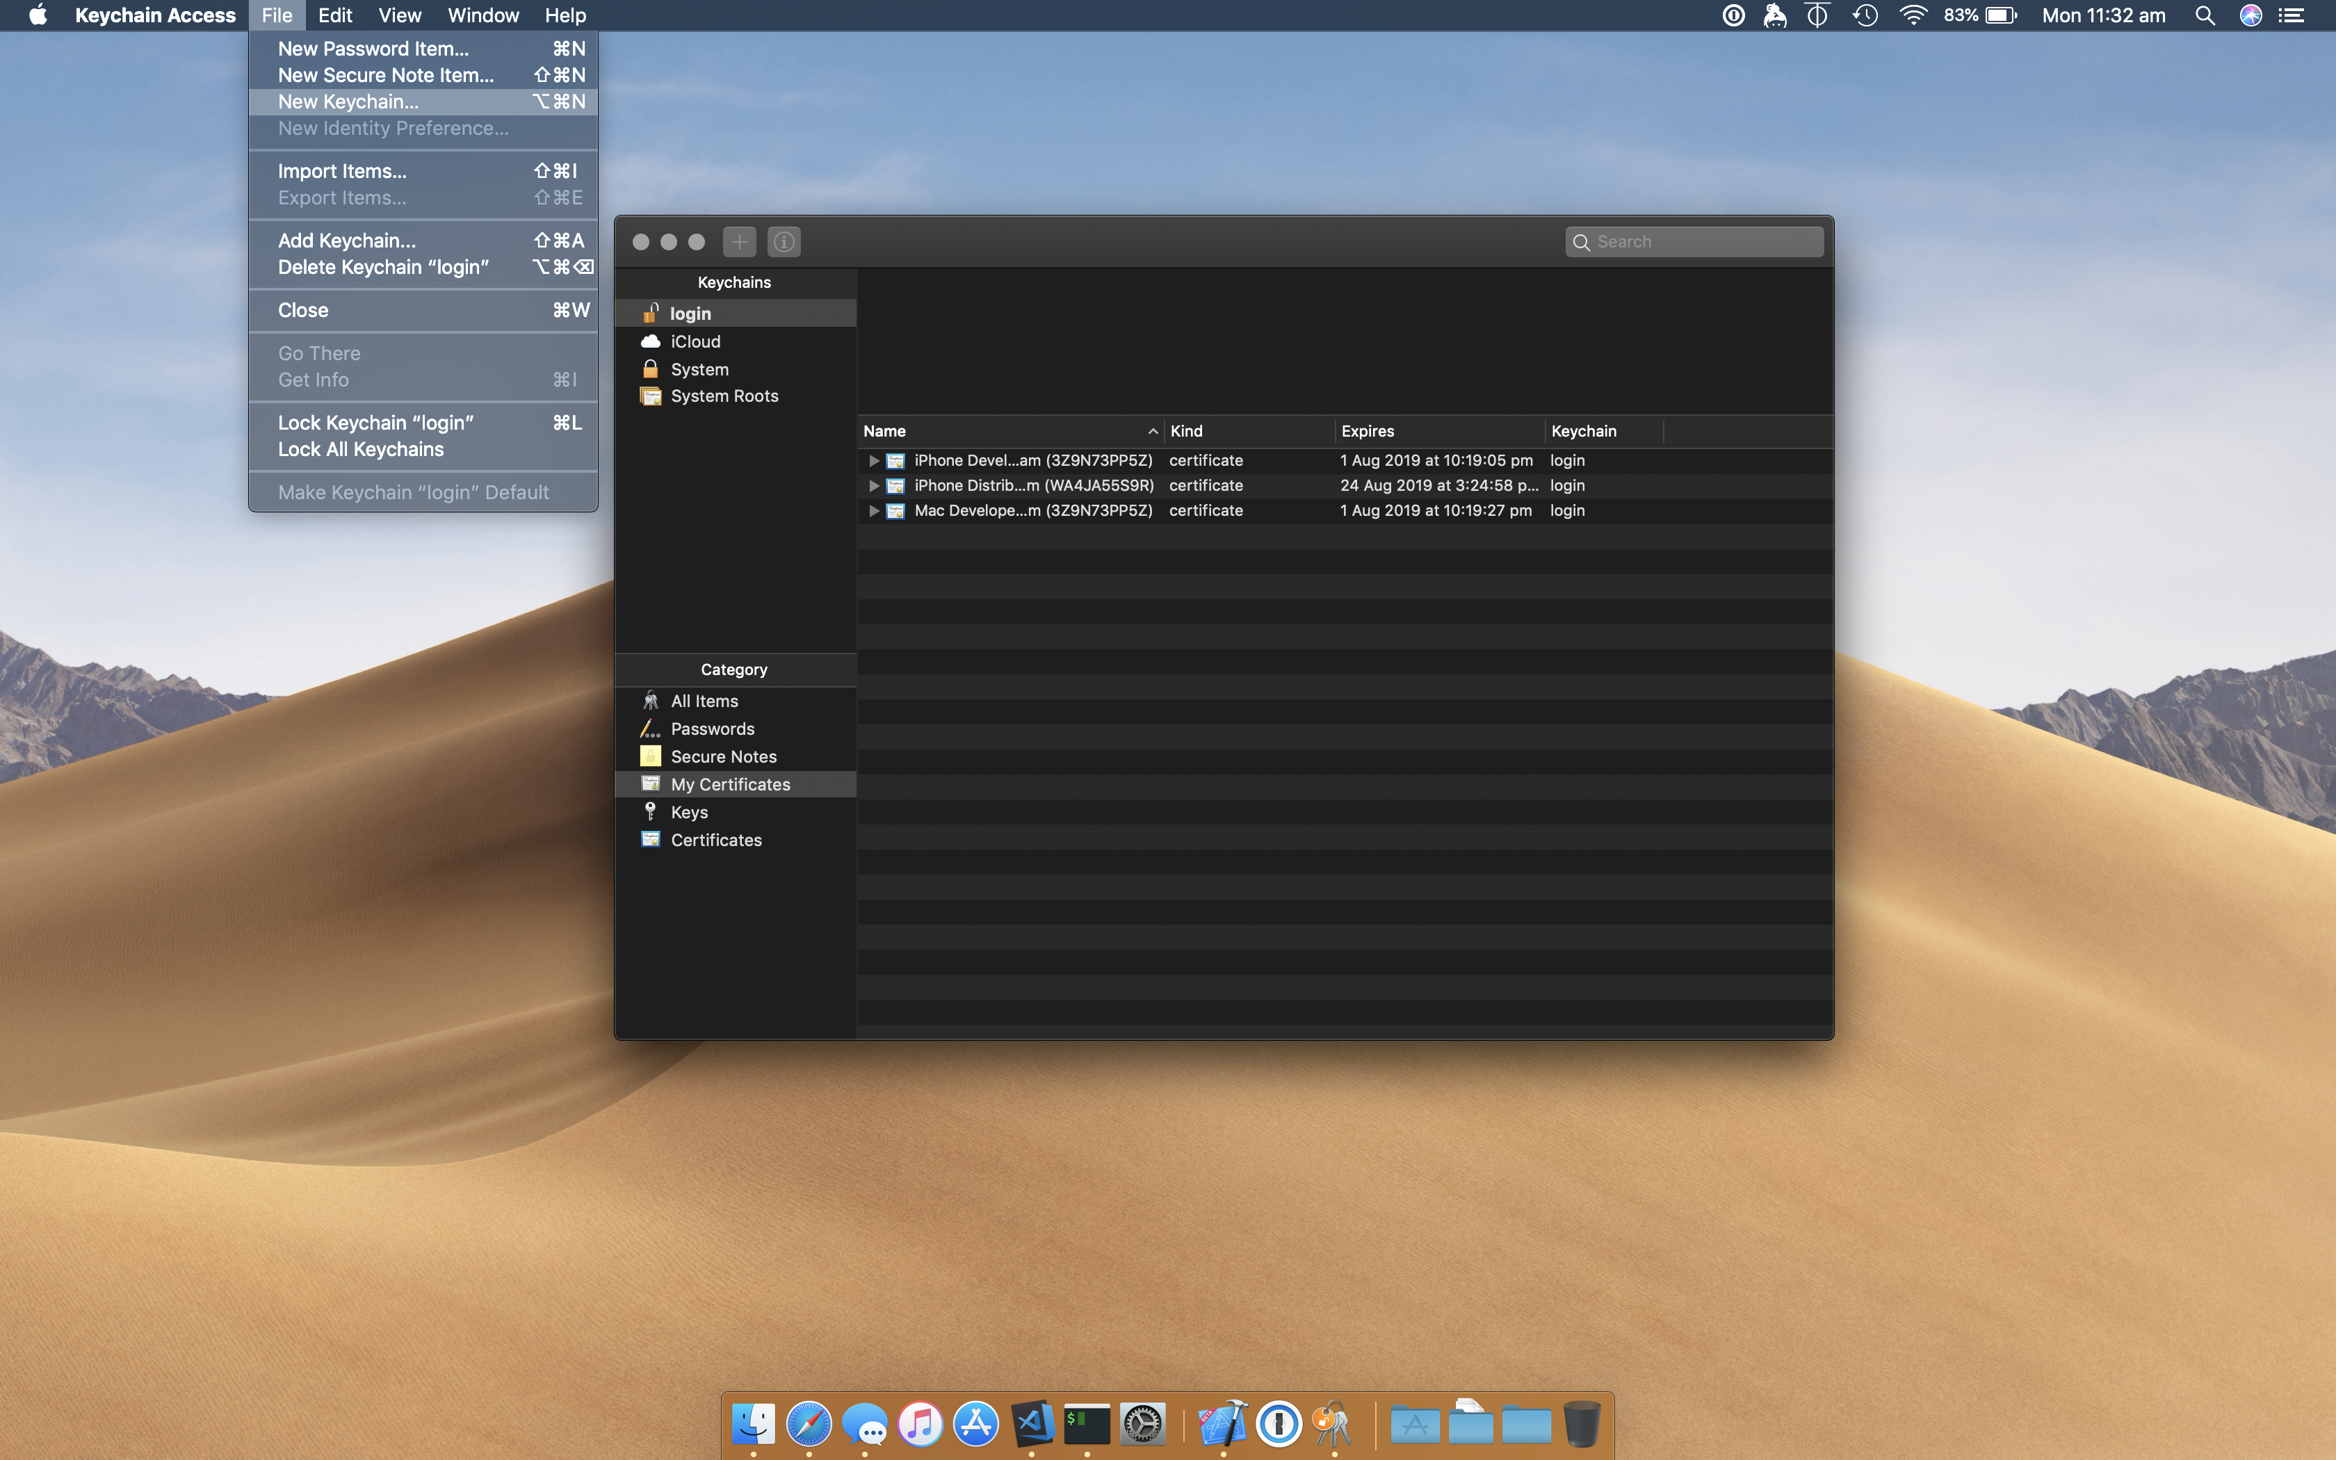Viewport: 2336px width, 1460px height.
Task: Select the iCloud keychain in sidebar
Action: (x=736, y=342)
